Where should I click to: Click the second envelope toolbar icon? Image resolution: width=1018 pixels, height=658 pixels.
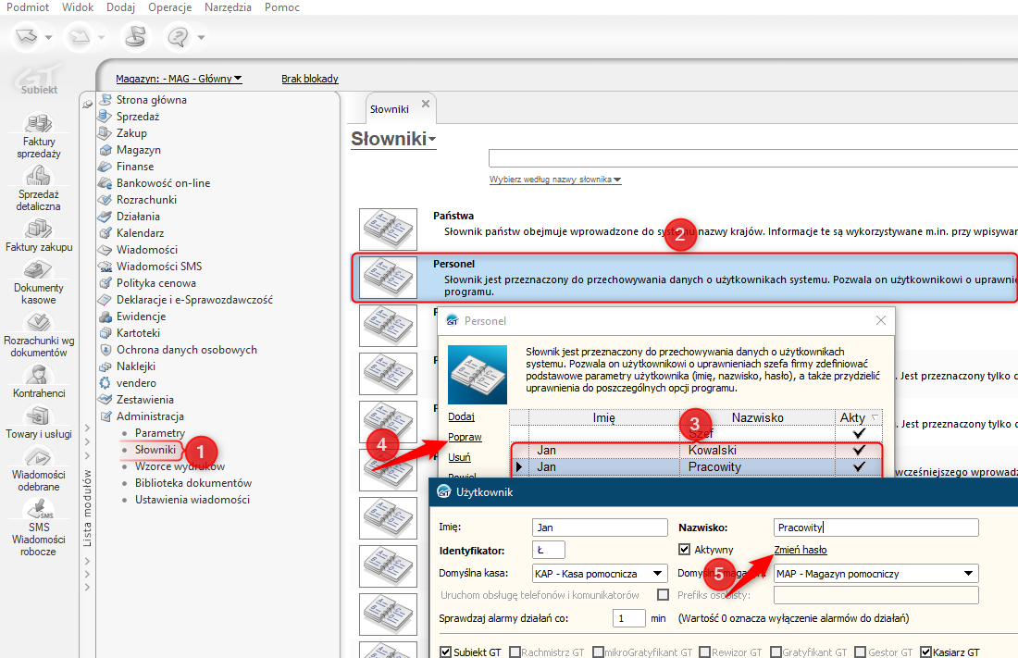80,36
